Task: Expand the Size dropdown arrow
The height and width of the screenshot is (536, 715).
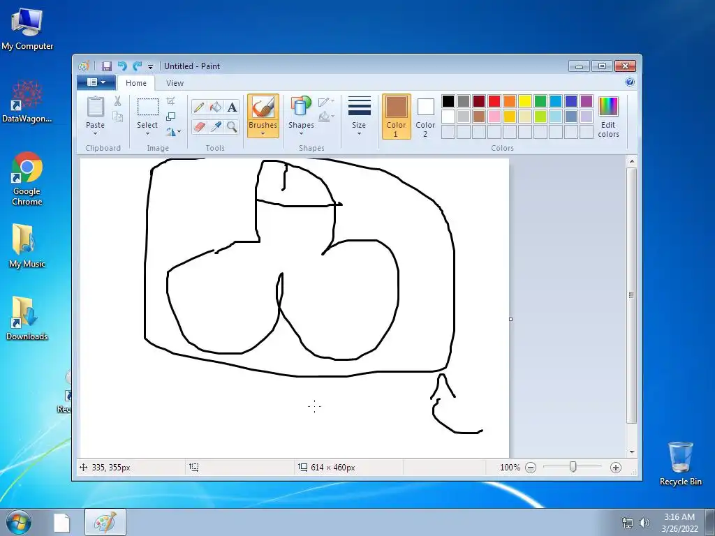Action: 360,133
